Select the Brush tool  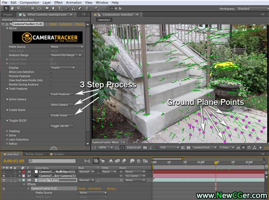68,8
